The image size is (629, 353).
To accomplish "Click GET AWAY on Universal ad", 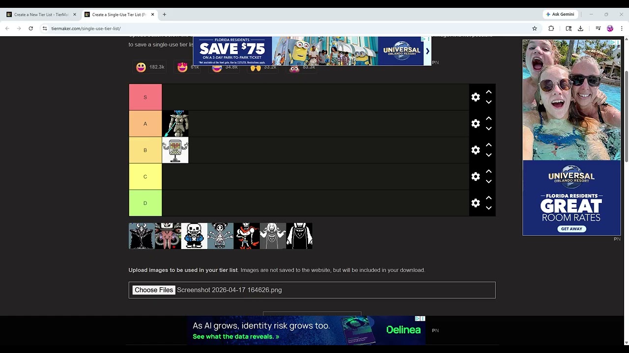I will click(x=572, y=229).
